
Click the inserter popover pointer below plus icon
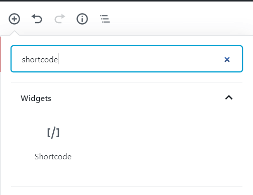pos(15,33)
